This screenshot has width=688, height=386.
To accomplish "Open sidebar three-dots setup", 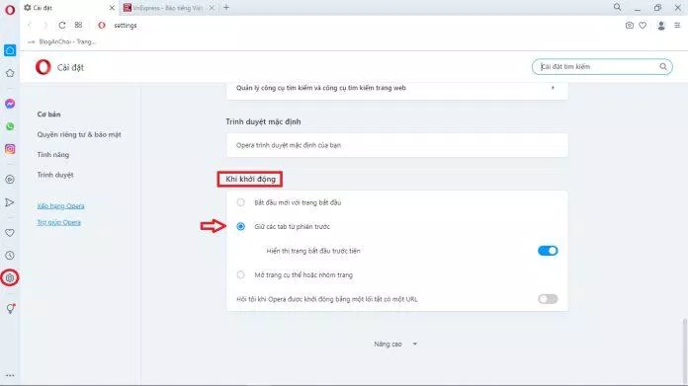I will (10, 375).
